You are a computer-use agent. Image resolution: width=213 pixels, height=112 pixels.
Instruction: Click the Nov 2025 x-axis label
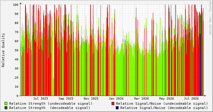[91, 99]
